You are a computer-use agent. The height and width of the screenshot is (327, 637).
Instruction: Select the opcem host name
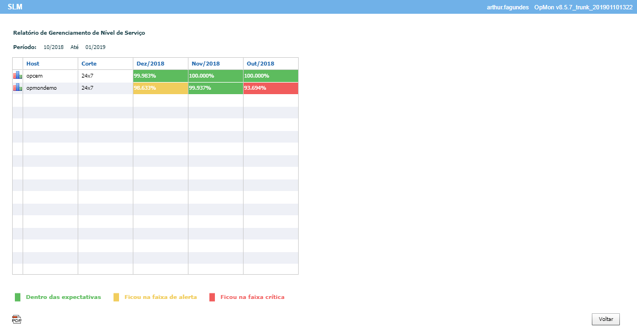pyautogui.click(x=35, y=76)
